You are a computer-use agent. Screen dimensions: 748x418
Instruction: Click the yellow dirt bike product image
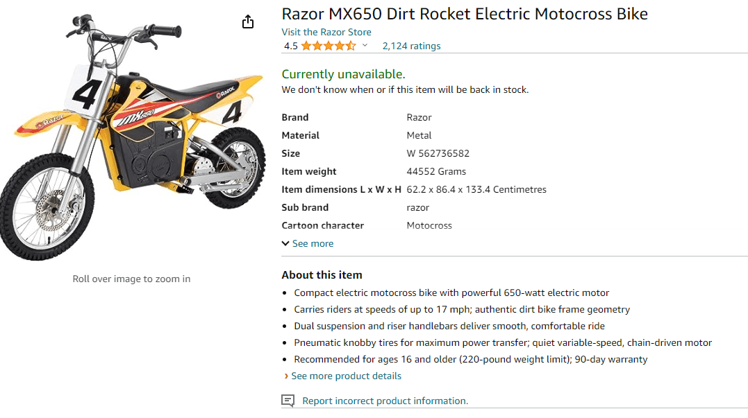click(132, 139)
